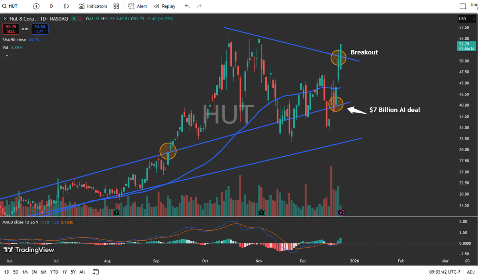The width and height of the screenshot is (478, 278).
Task: Toggle ADJ adjusted data
Action: point(471,272)
